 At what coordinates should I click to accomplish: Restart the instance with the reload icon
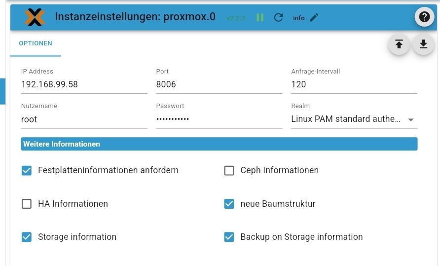pyautogui.click(x=278, y=18)
